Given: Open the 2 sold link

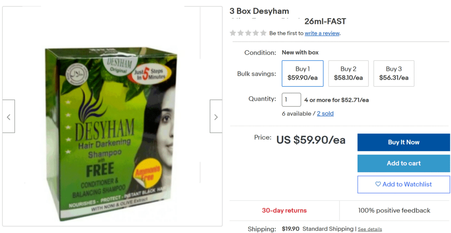Looking at the screenshot, I should coord(325,114).
